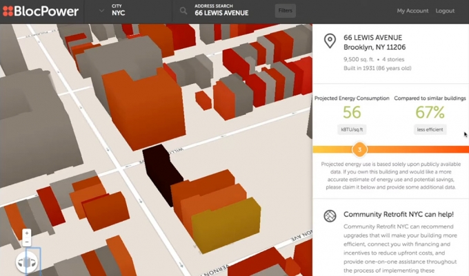This screenshot has width=469, height=276.
Task: Zoom out the map with minus button
Action: click(x=27, y=242)
